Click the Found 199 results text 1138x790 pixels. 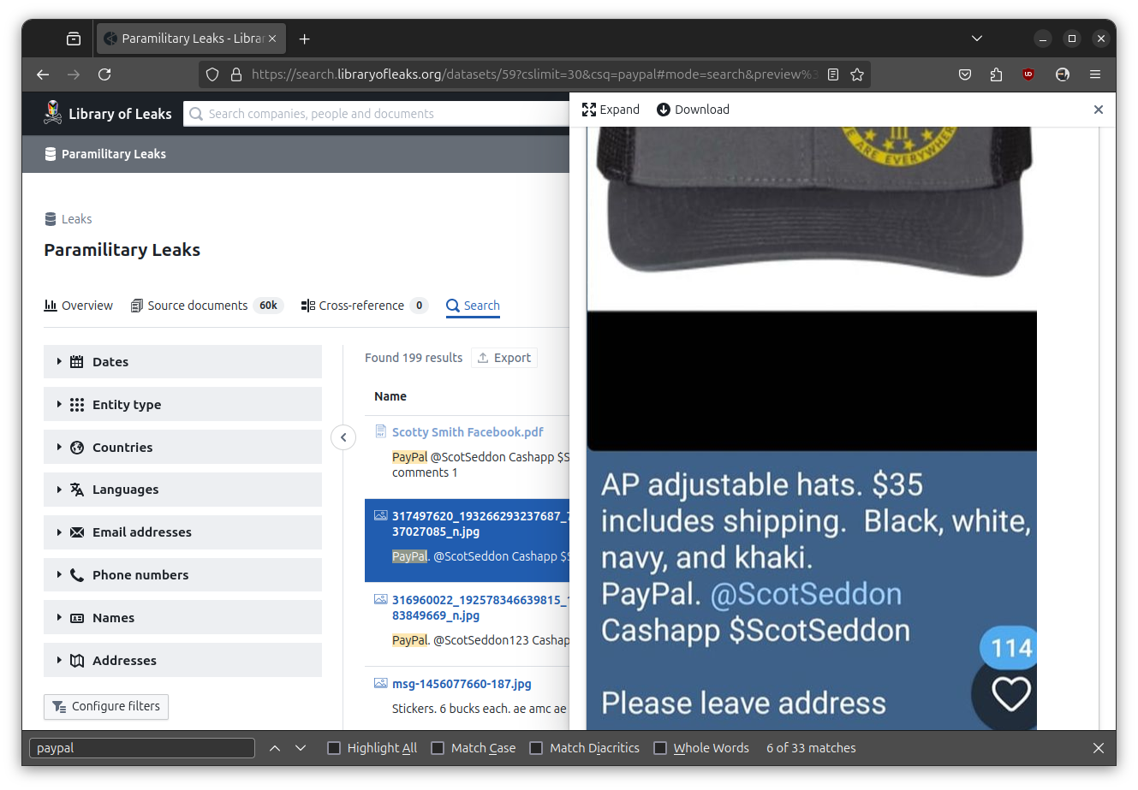click(x=414, y=358)
